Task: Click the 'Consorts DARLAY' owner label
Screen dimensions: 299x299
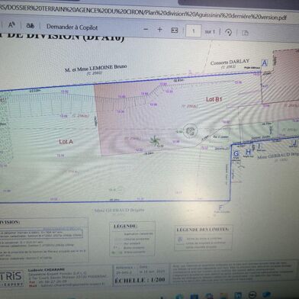Action: [x=230, y=62]
